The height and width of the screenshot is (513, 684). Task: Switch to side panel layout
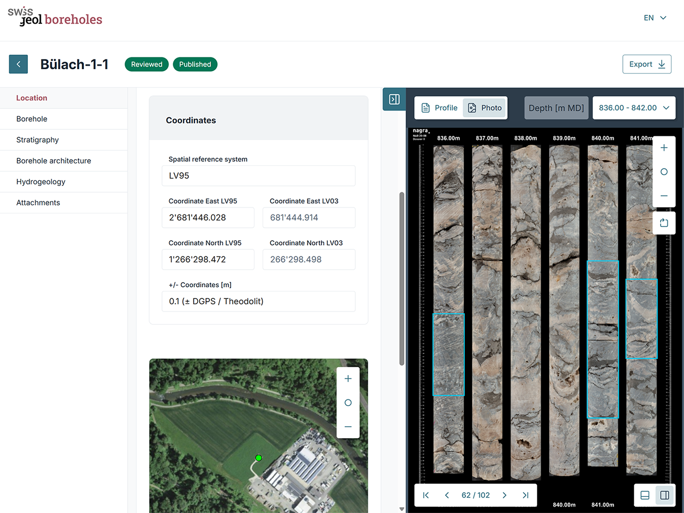[x=665, y=495]
